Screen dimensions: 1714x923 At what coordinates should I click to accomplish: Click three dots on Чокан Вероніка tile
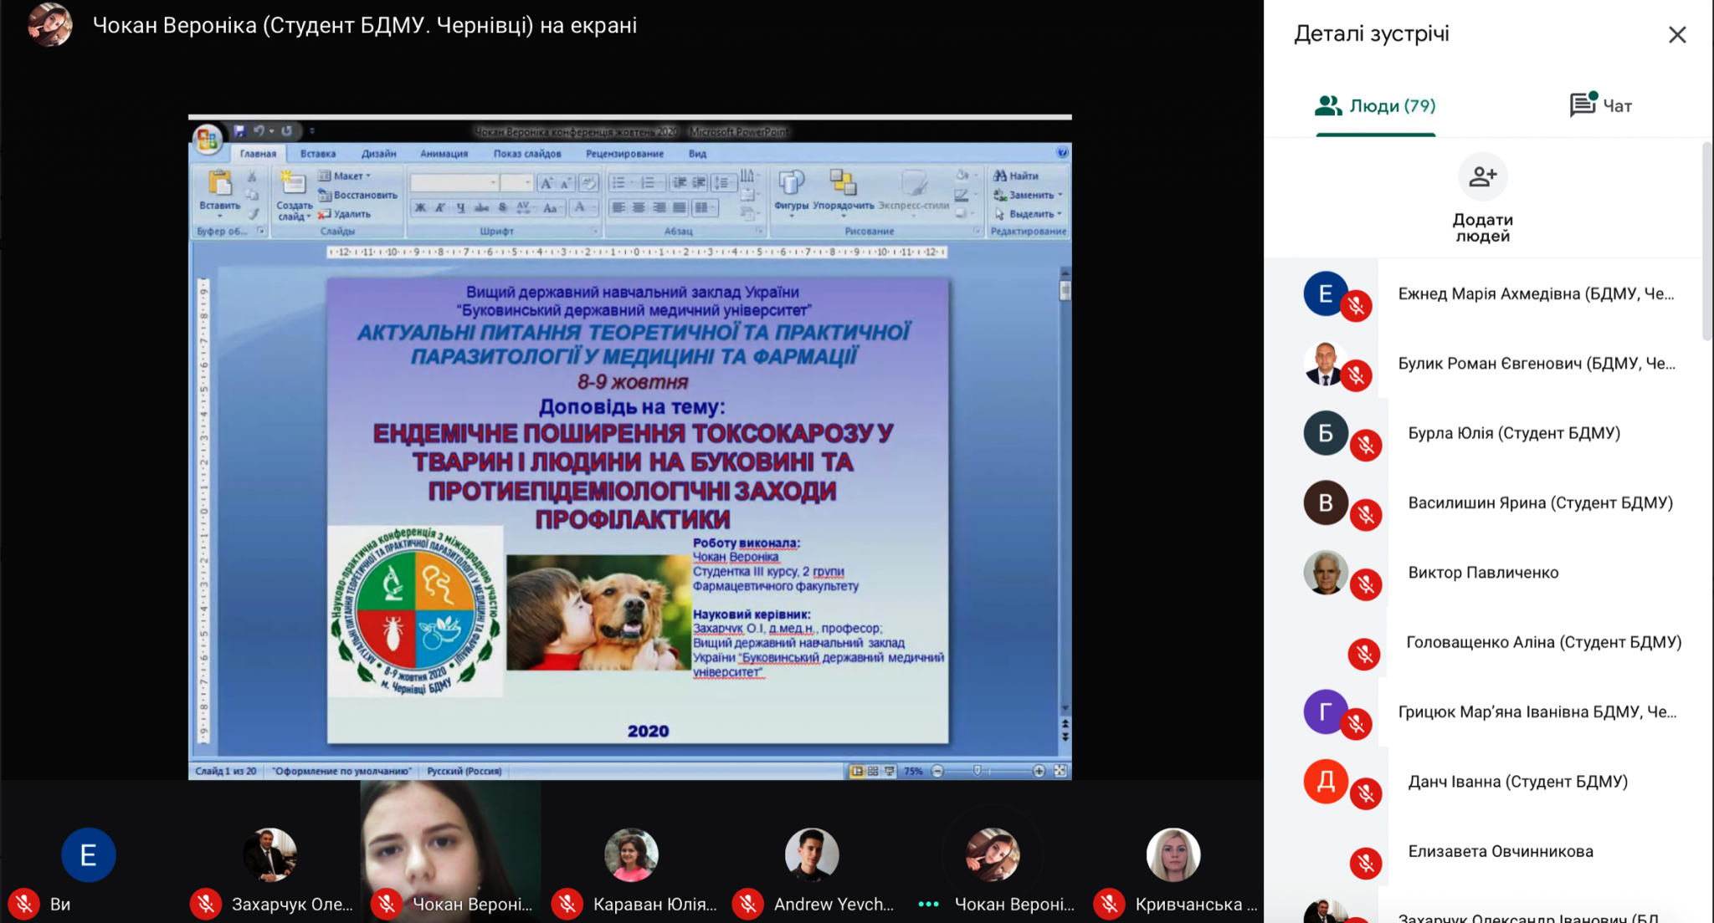coord(928,904)
